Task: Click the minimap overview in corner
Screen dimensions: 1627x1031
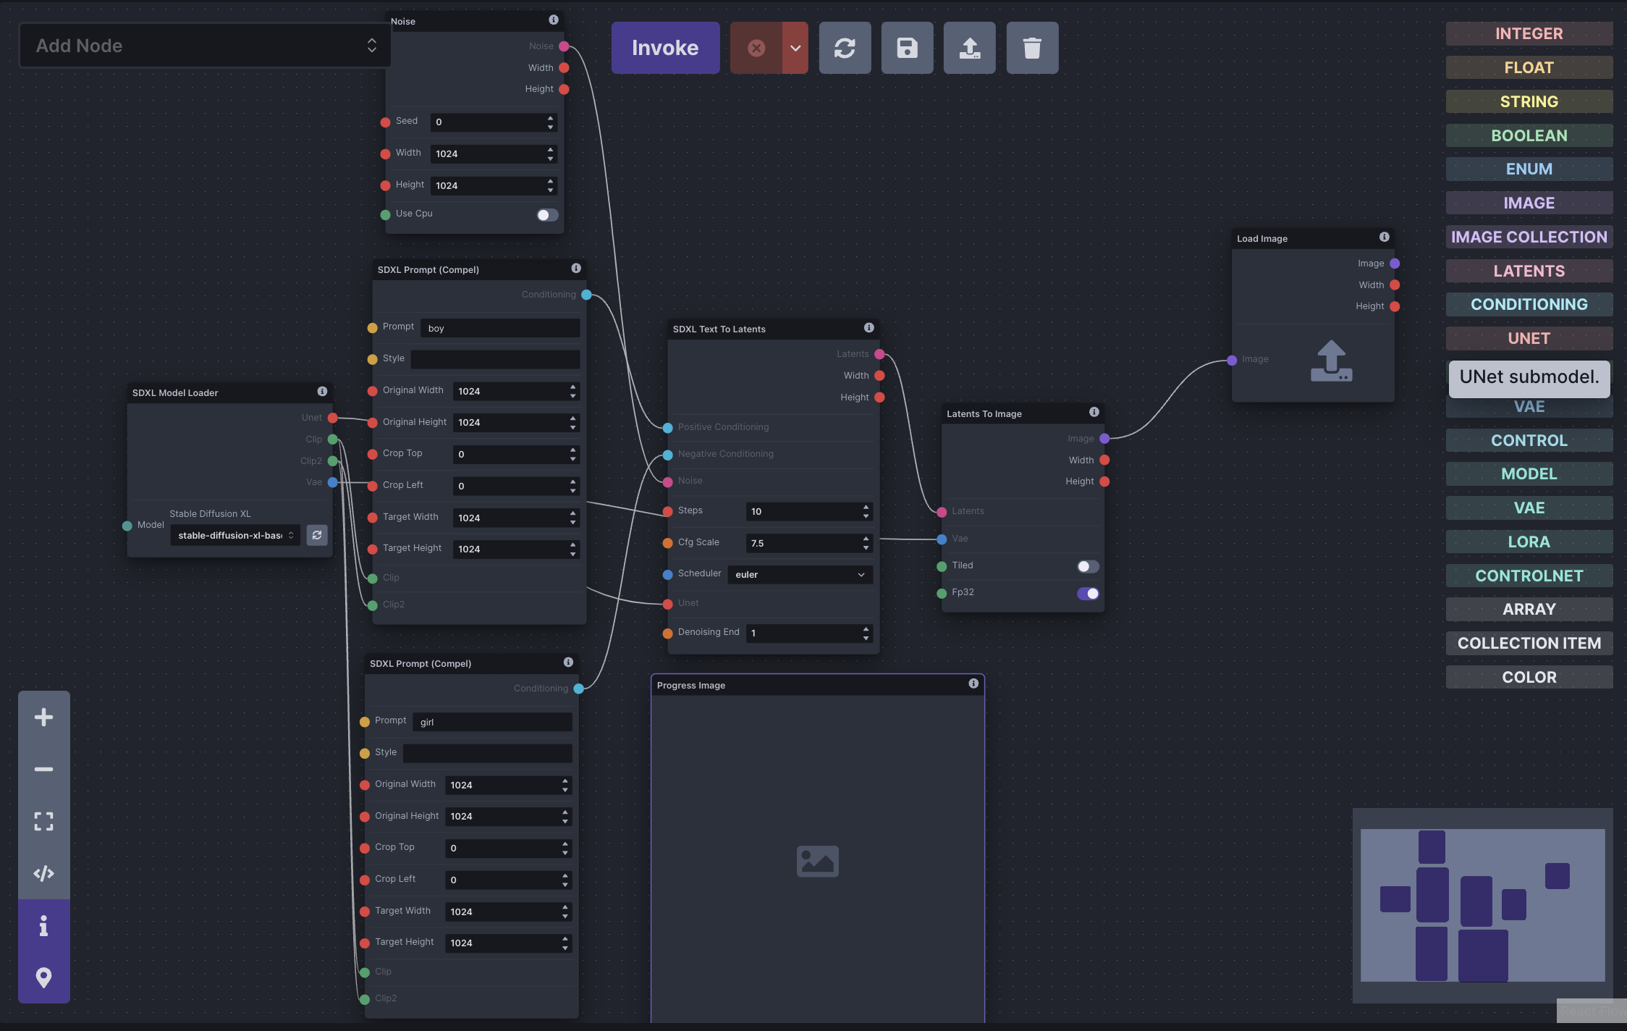Action: click(1482, 905)
